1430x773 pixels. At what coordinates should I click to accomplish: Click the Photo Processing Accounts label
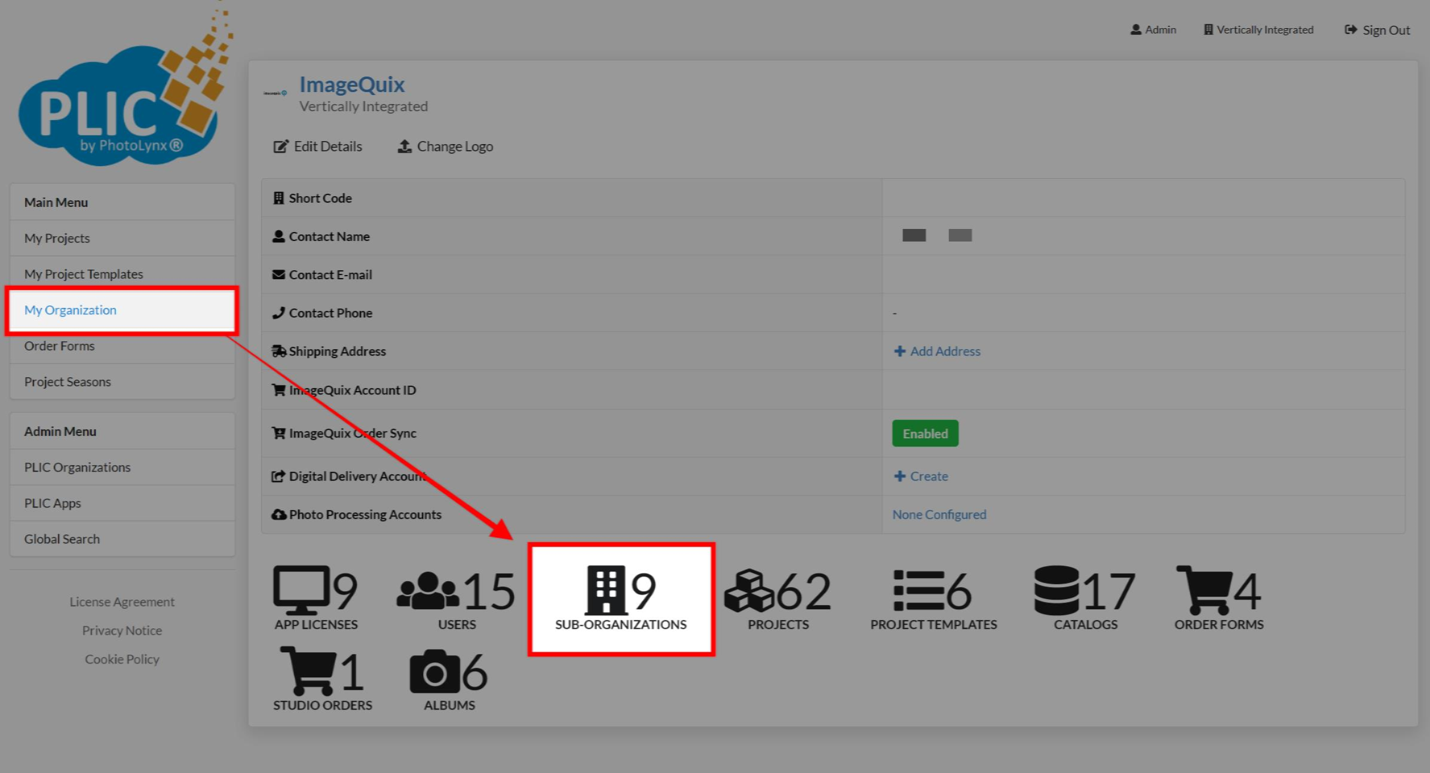[365, 514]
